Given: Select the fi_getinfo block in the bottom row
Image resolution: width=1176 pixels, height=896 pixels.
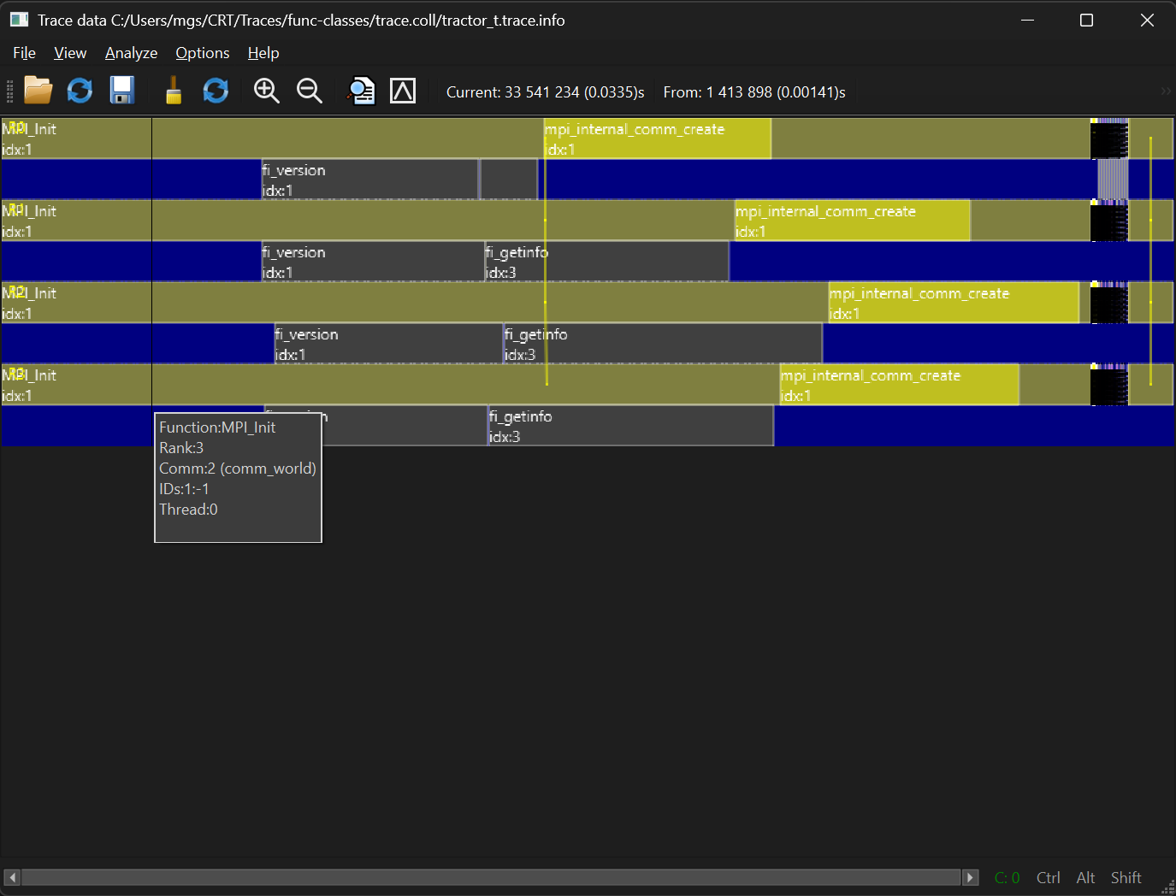Looking at the screenshot, I should pyautogui.click(x=630, y=426).
